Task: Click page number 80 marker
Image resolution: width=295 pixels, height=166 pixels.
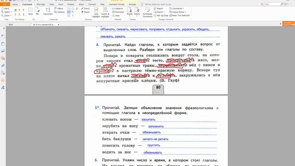Action: (x=158, y=89)
